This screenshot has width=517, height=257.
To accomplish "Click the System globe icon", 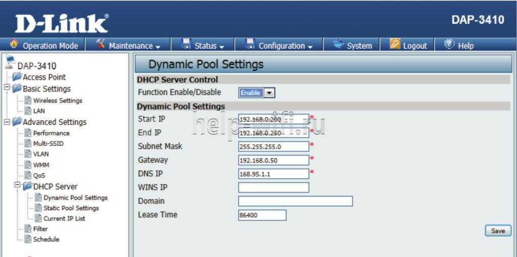I will pyautogui.click(x=338, y=45).
